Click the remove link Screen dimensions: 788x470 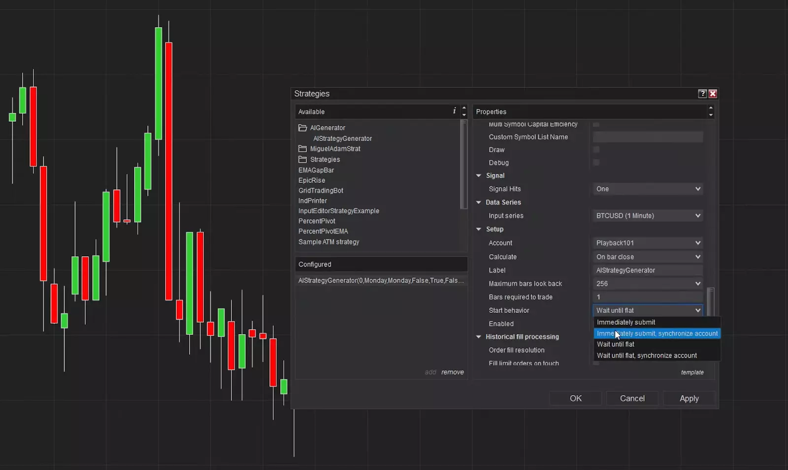[453, 372]
